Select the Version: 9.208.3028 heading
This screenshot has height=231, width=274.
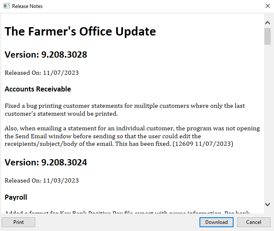46,55
